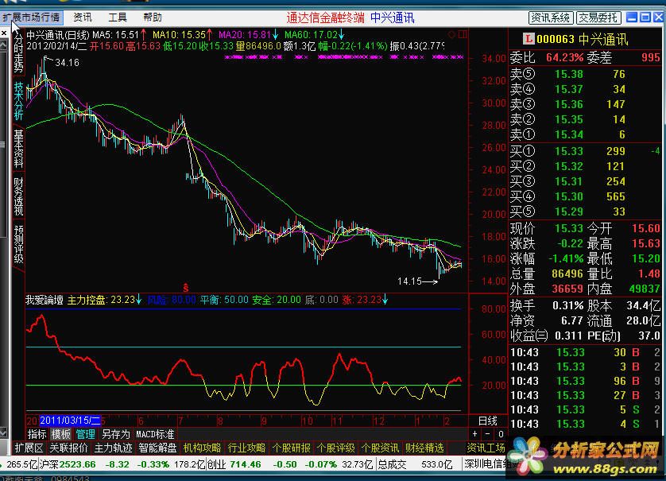Switch to 技术分析 sidebar tab
Screen dimensions: 666x481
click(x=18, y=101)
